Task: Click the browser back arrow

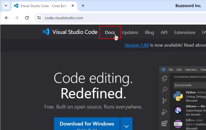Action: coord(7,18)
